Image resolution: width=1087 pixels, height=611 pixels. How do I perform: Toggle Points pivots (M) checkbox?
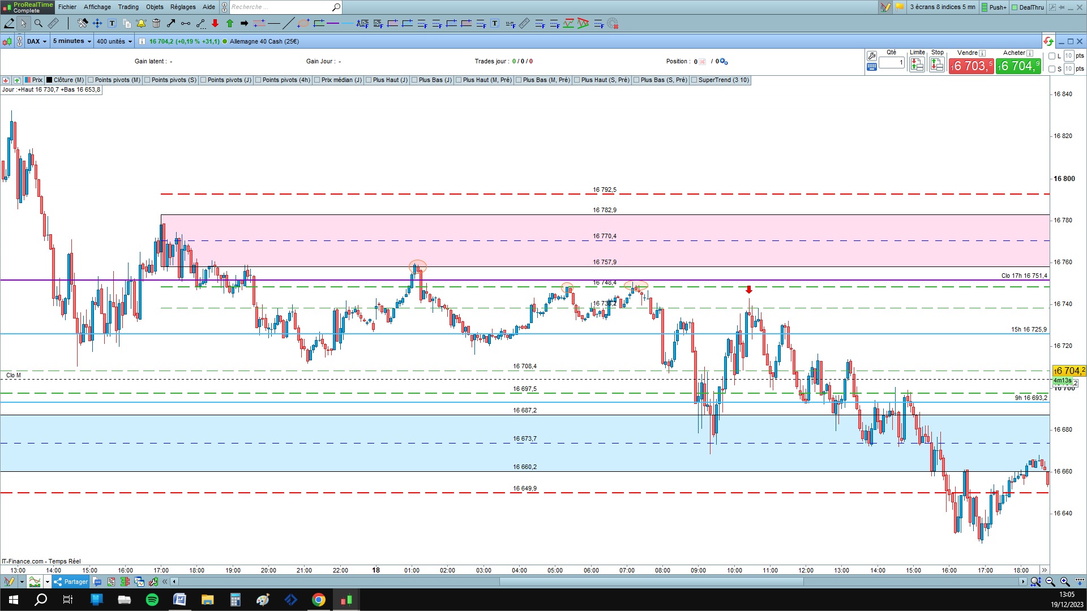click(x=91, y=80)
